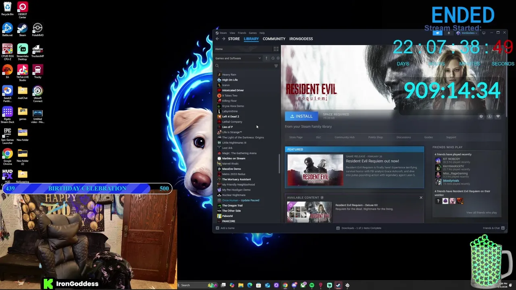Open Help menu
The height and width of the screenshot is (290, 516).
[x=262, y=33]
